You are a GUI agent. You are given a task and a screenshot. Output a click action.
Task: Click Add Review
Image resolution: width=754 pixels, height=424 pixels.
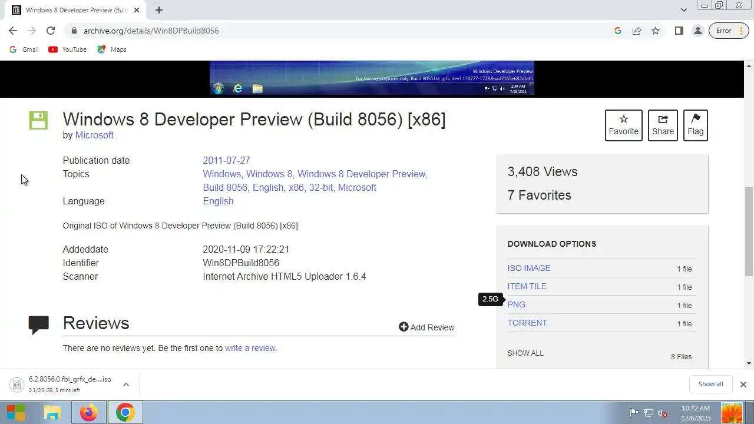pyautogui.click(x=426, y=327)
